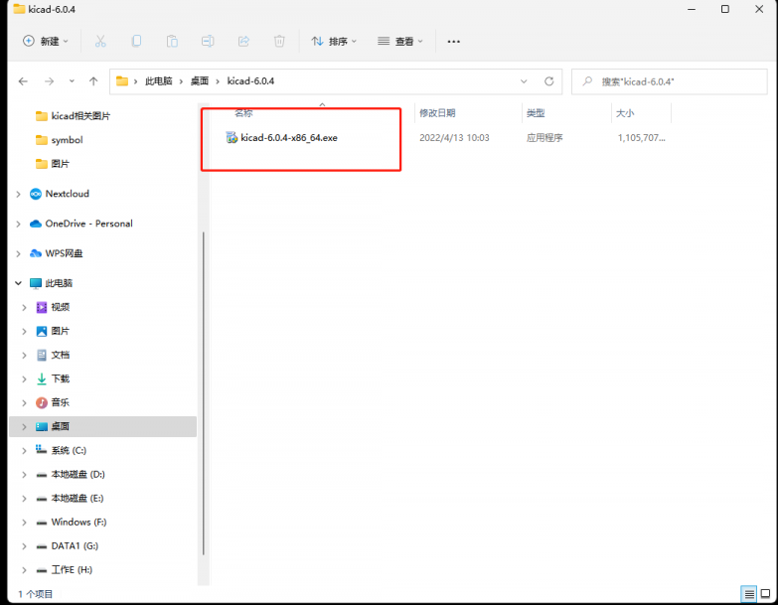The image size is (778, 605).
Task: Collapse the 此电脑 tree node
Action: [18, 283]
